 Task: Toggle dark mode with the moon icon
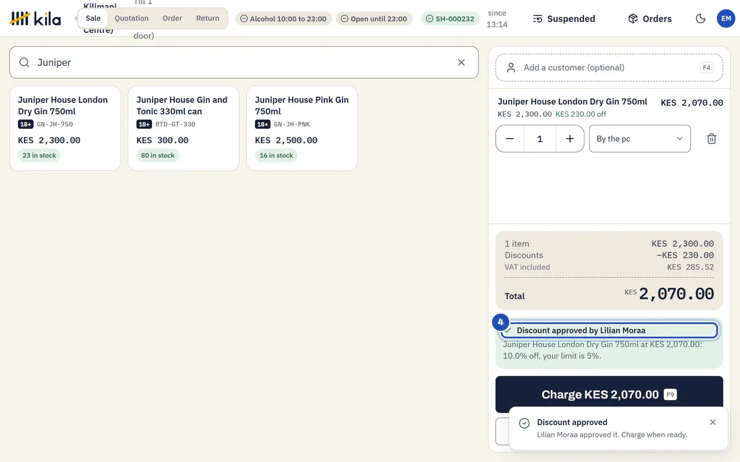pos(701,18)
